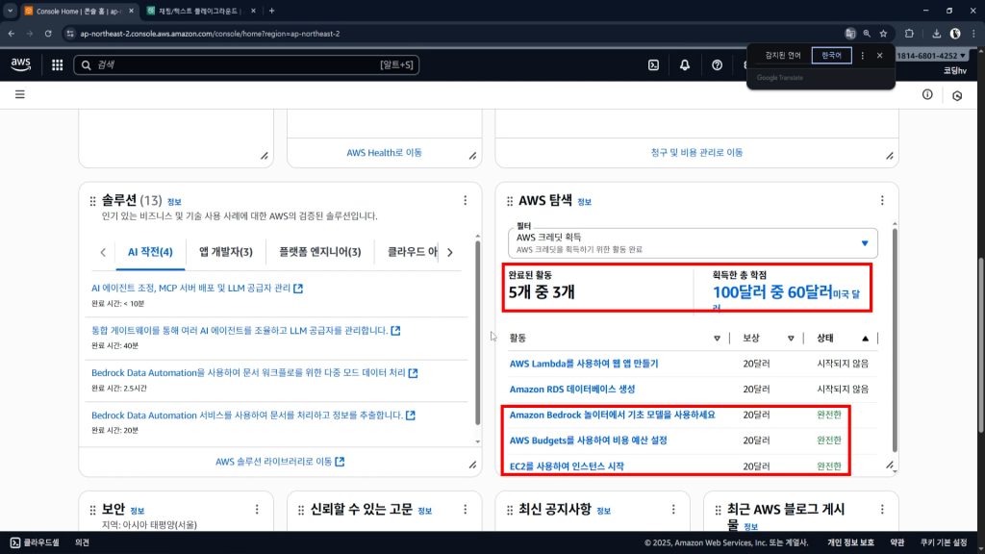Open the Amazon Bedrock playground activity link
The height and width of the screenshot is (554, 985).
612,415
